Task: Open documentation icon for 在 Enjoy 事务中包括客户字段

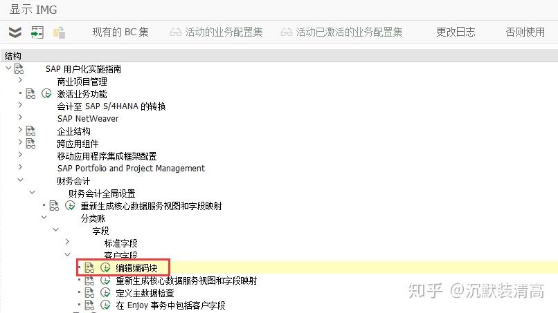Action: 89,305
